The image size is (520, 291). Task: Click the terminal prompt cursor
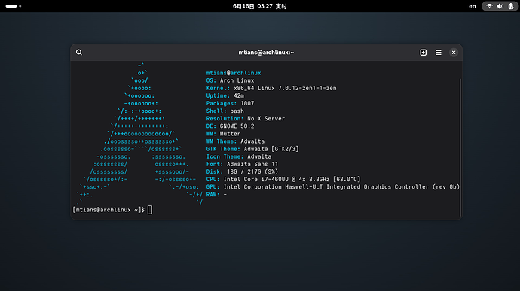(x=150, y=210)
